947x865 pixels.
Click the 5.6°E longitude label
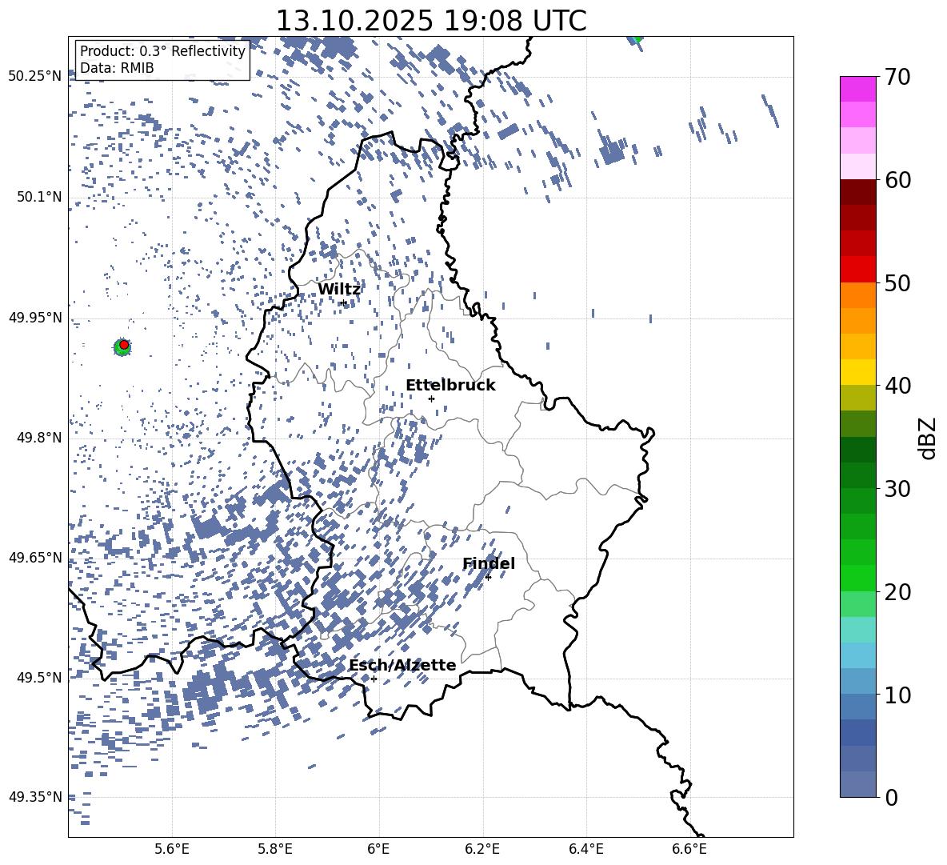coord(172,849)
